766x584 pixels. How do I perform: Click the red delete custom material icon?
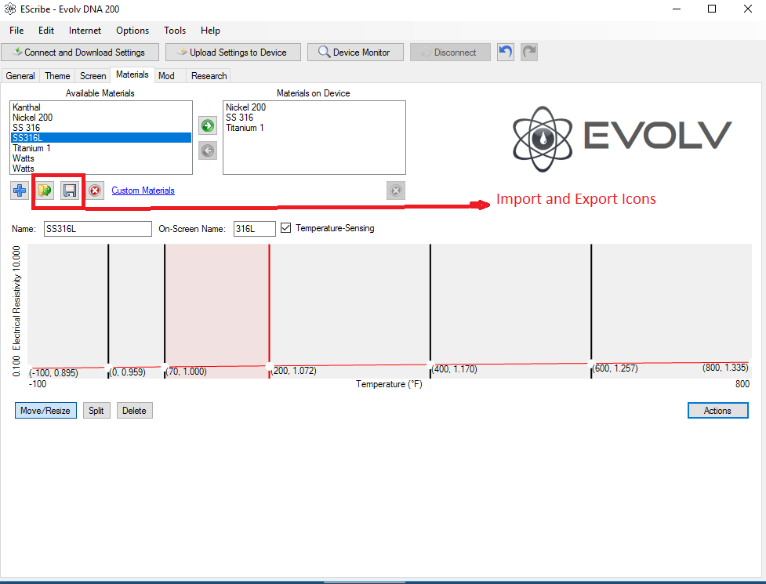pos(95,190)
